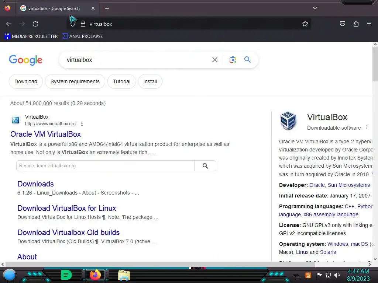
Task: Click the scroll up arrow of the page
Action: pyautogui.click(x=375, y=44)
